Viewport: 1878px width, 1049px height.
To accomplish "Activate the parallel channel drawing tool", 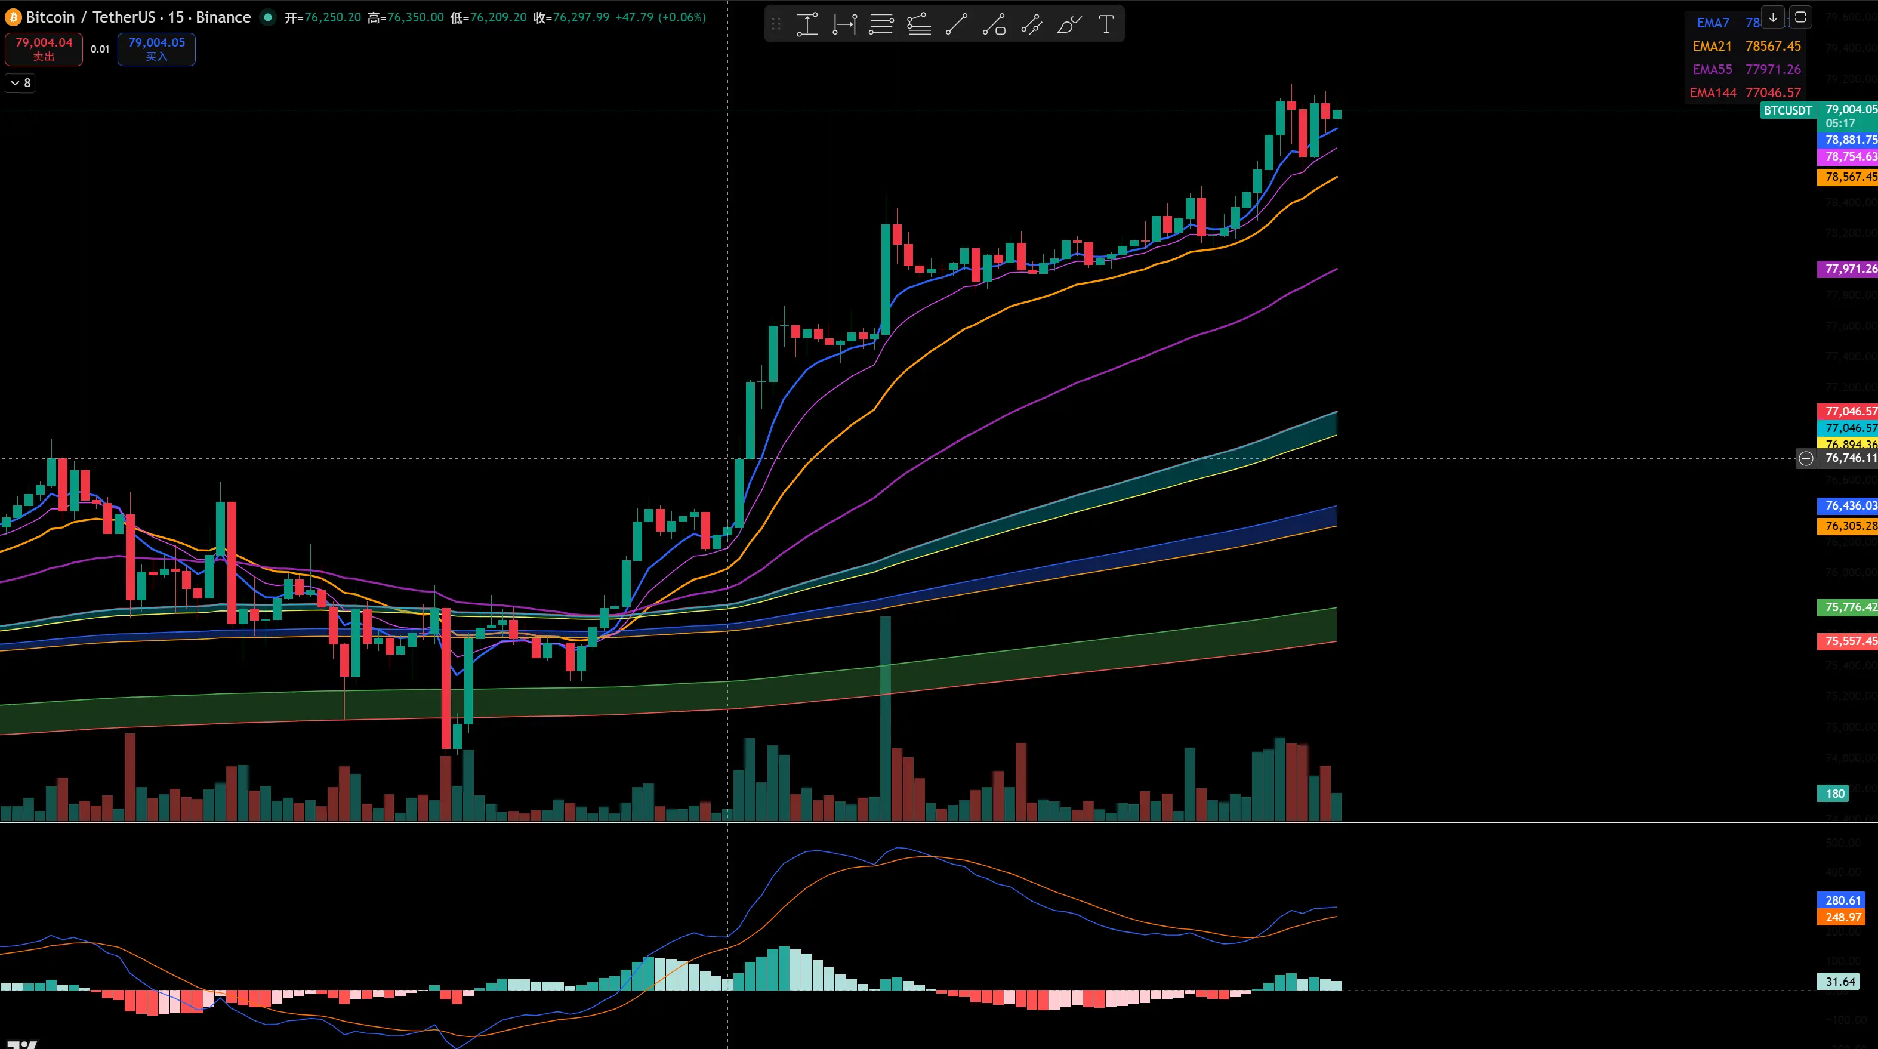I will [x=1031, y=25].
